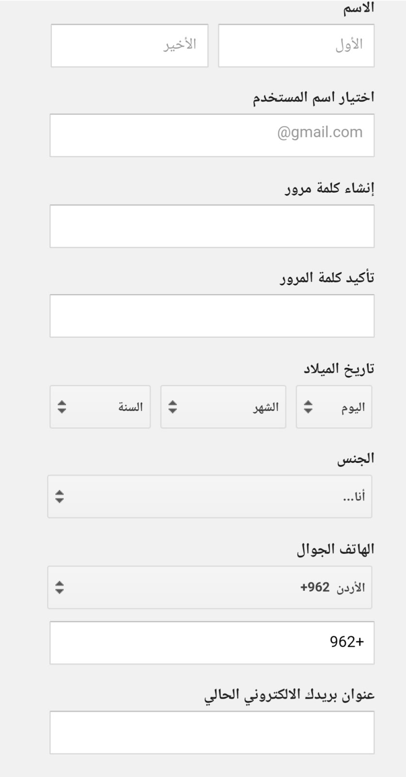Click the mobile phone label (الهاتف الجوال)
The image size is (406, 777).
pos(336,549)
